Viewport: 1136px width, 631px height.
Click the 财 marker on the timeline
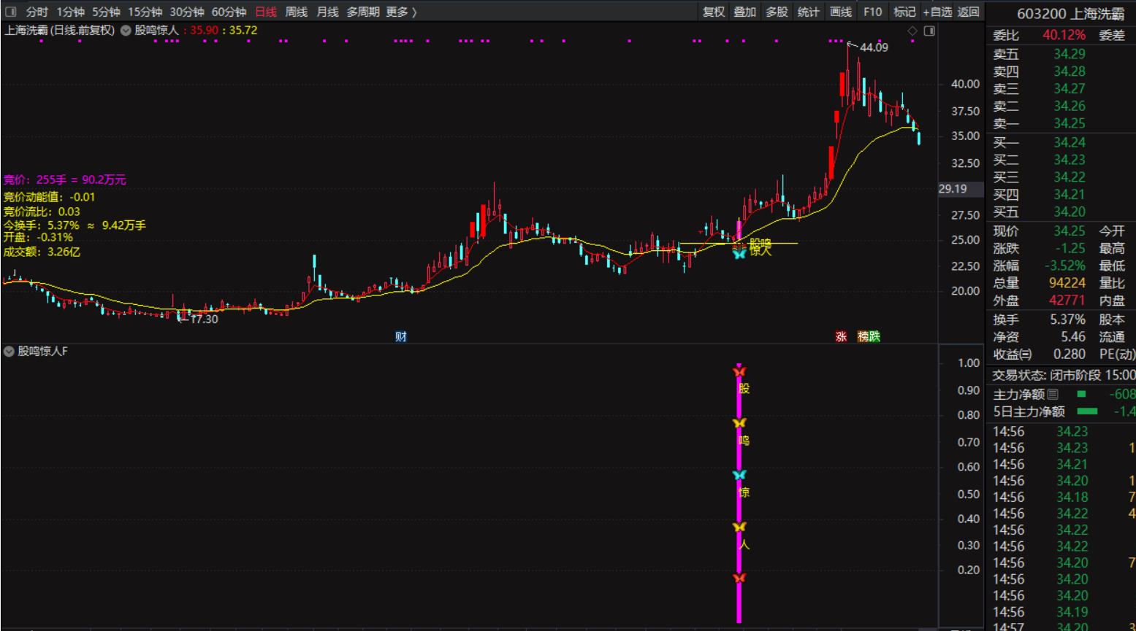(400, 336)
